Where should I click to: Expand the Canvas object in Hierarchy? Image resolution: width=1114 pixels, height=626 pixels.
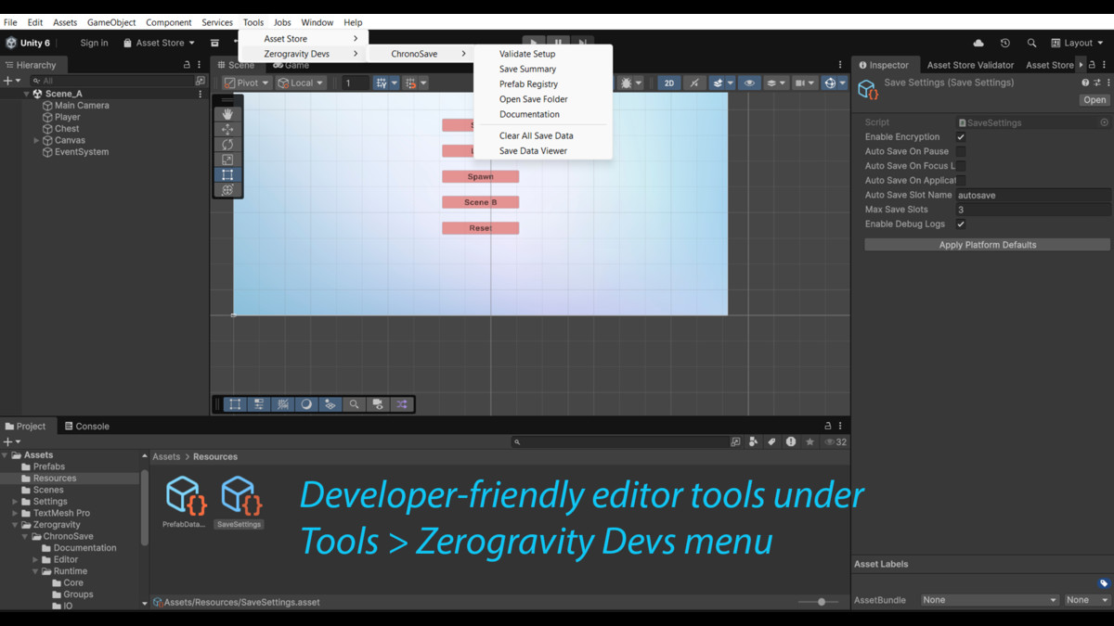point(36,141)
